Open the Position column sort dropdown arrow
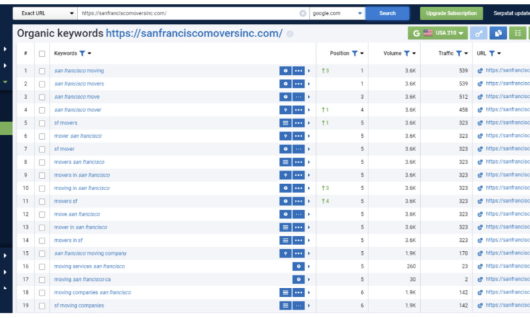 coord(362,54)
